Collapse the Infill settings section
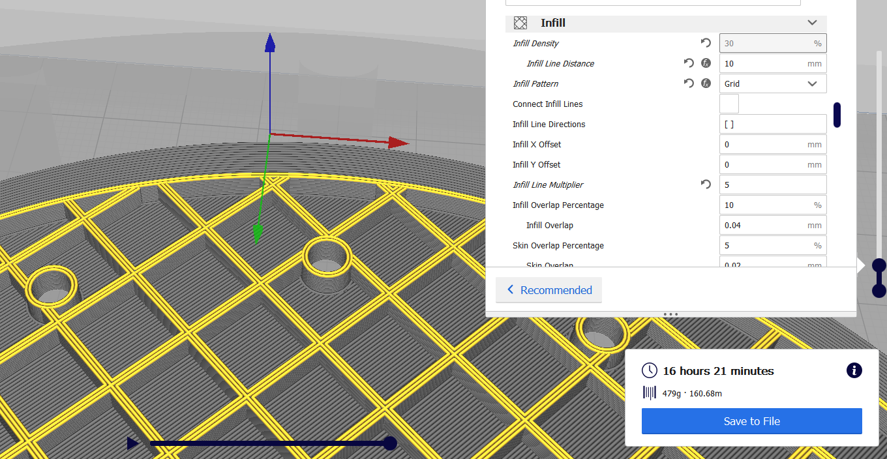This screenshot has width=887, height=459. click(x=812, y=23)
